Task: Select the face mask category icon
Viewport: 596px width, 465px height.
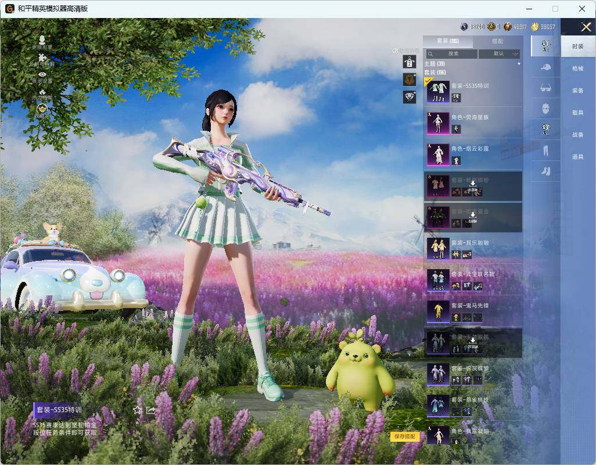Action: 546,109
